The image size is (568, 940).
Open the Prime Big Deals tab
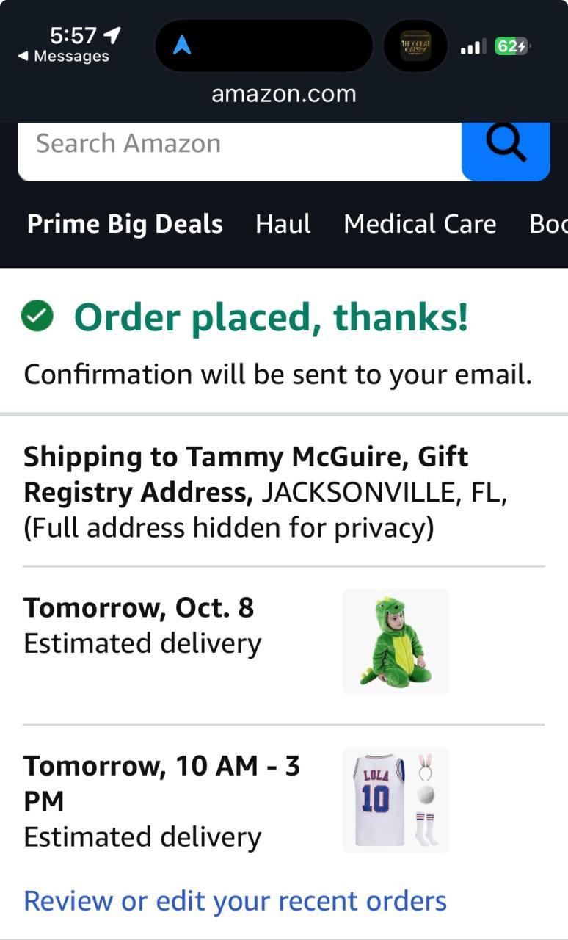(125, 224)
